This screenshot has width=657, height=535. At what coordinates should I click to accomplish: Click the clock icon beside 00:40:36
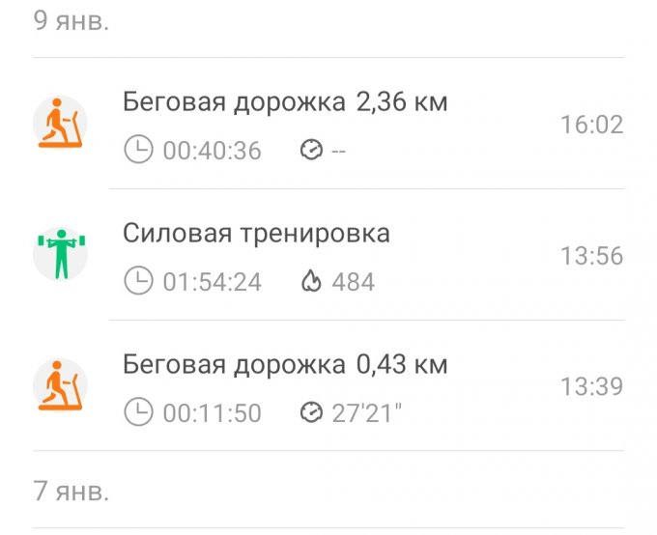click(x=139, y=150)
